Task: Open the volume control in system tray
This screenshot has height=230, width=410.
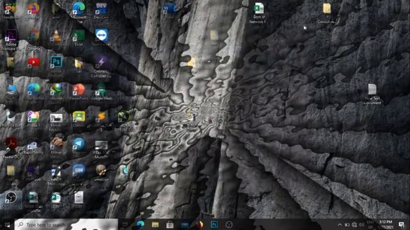Action: click(x=361, y=224)
